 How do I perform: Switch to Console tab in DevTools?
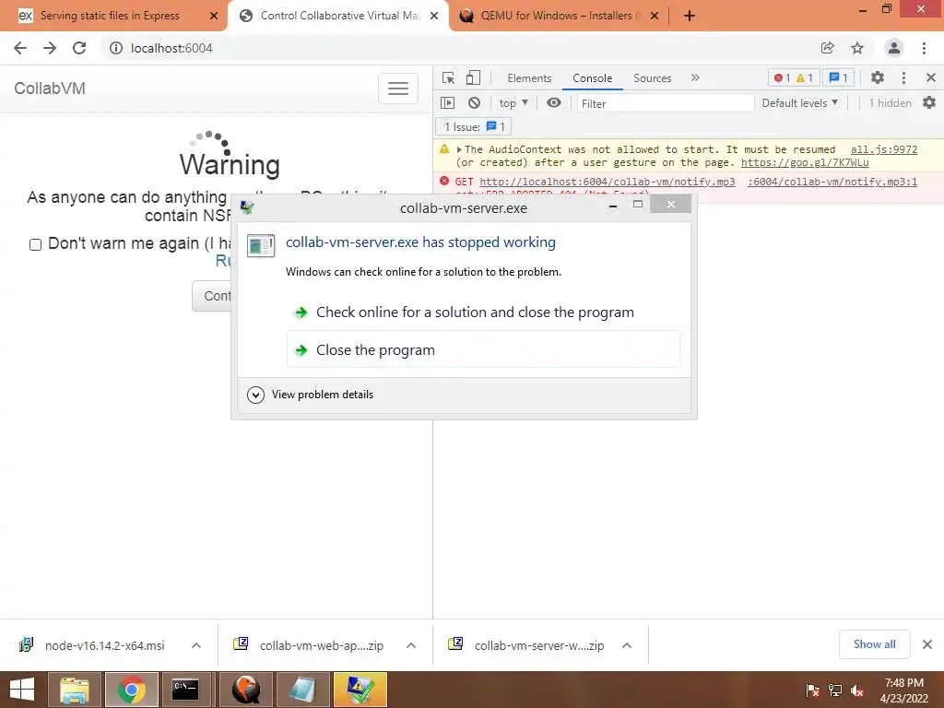593,78
